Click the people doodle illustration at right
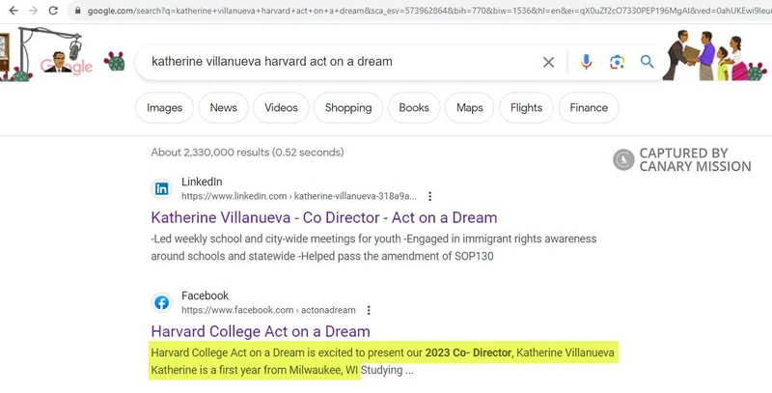This screenshot has width=772, height=393. [715, 55]
